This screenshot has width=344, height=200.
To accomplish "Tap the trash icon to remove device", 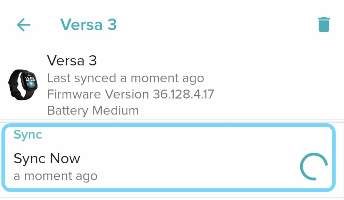I will [324, 25].
